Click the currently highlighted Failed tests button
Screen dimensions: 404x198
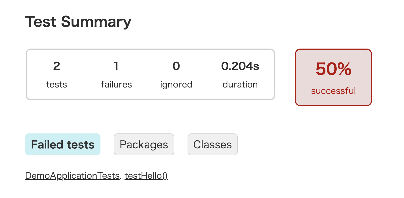tap(63, 144)
